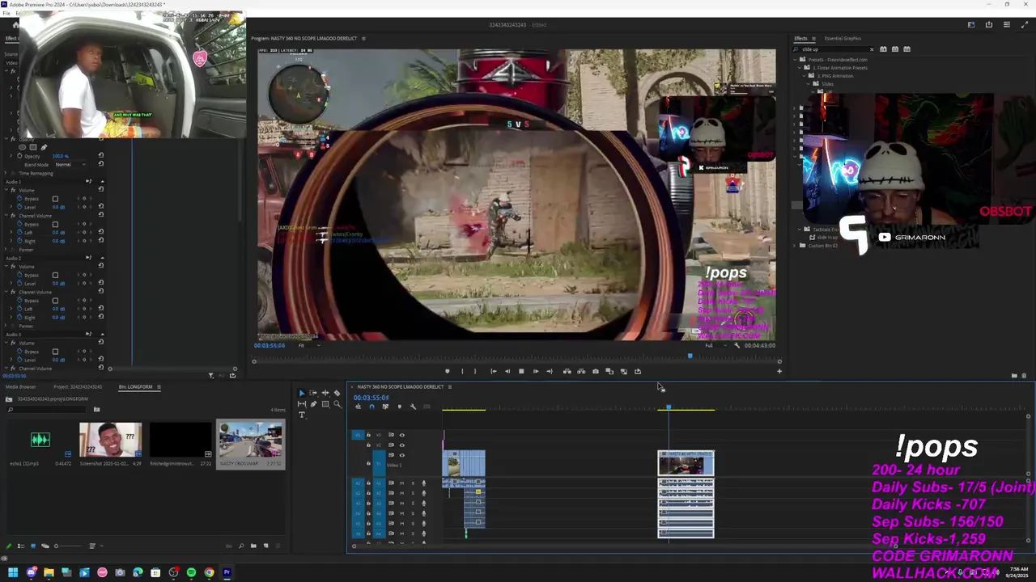
Task: Click Mark Out in the Program monitor
Action: [475, 371]
